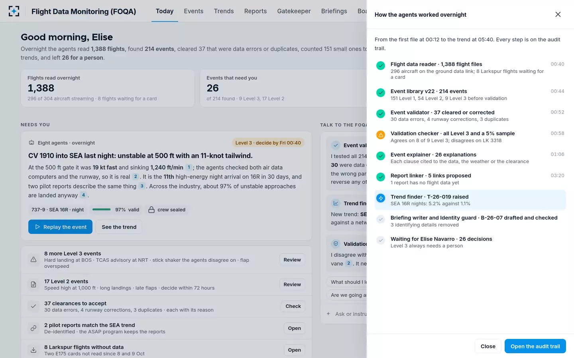
Task: Click the checkmark icon beside 37 clearances
Action: (33, 306)
